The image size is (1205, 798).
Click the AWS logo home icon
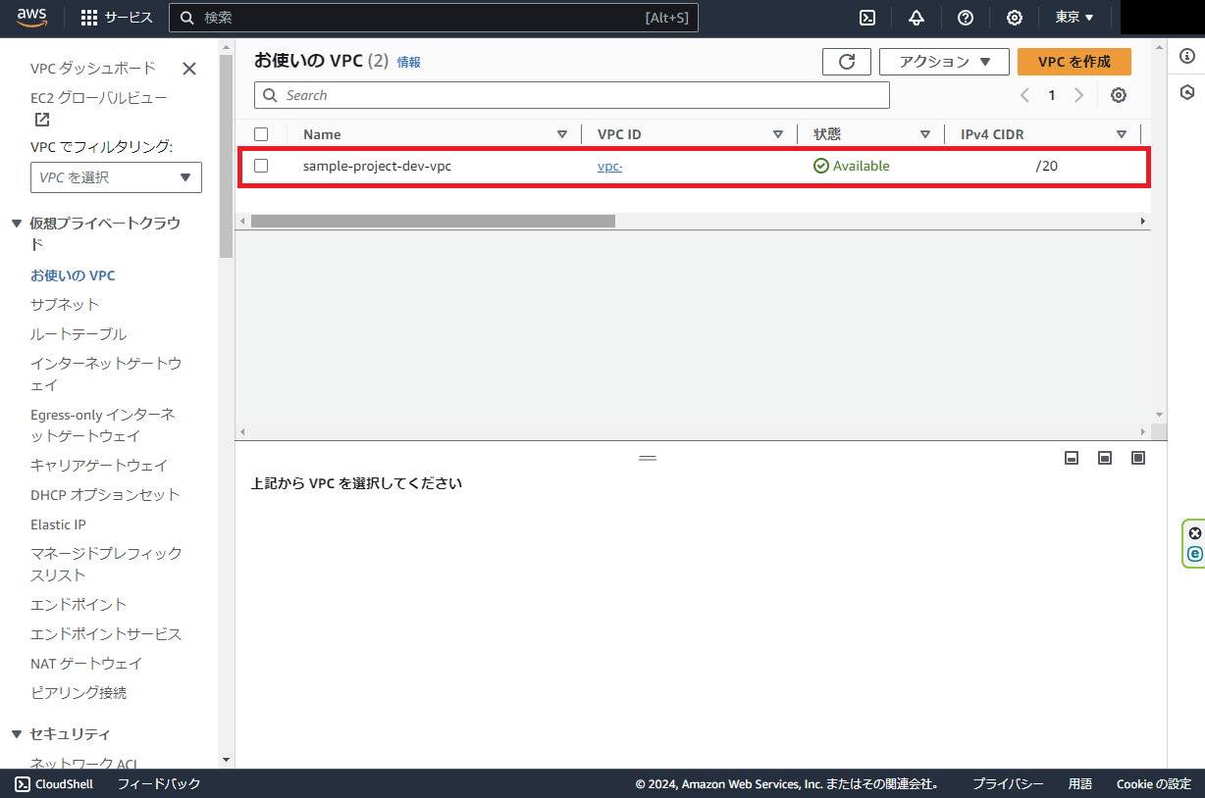(32, 18)
